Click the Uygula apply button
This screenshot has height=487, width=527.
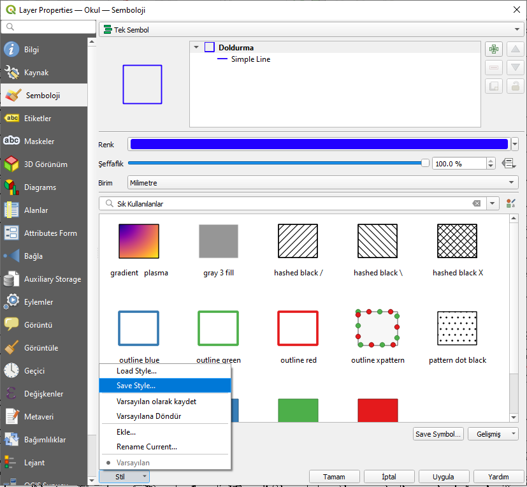pos(443,477)
